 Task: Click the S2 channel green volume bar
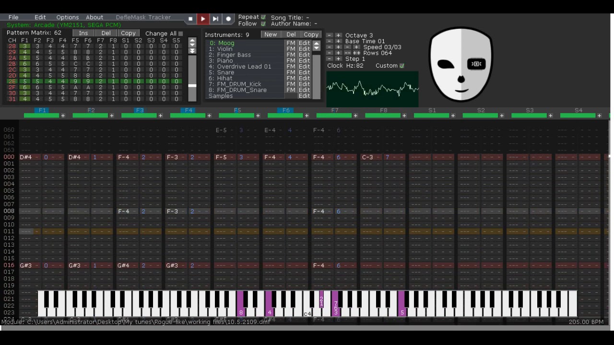pyautogui.click(x=481, y=115)
